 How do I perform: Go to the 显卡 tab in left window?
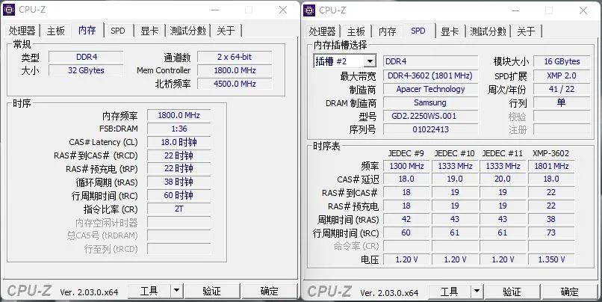149,31
